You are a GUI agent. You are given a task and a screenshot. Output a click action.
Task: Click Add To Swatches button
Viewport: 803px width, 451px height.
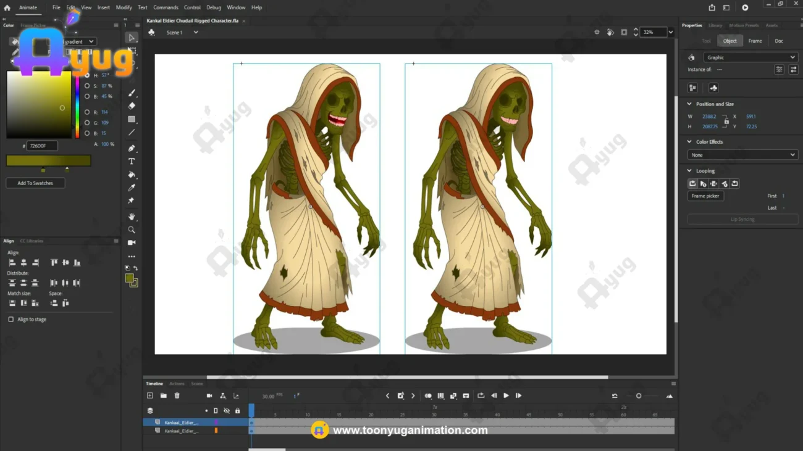[35, 183]
